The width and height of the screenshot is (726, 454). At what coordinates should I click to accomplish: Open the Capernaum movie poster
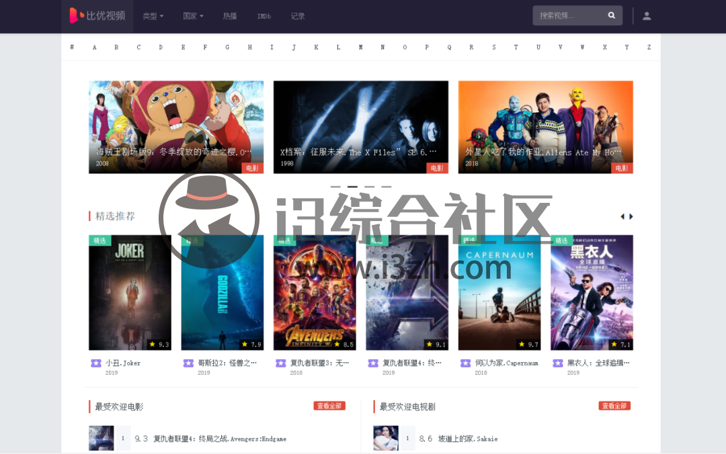point(499,293)
